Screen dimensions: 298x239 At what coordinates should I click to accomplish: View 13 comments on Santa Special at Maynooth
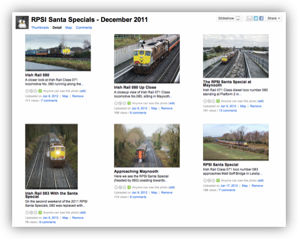point(228,111)
